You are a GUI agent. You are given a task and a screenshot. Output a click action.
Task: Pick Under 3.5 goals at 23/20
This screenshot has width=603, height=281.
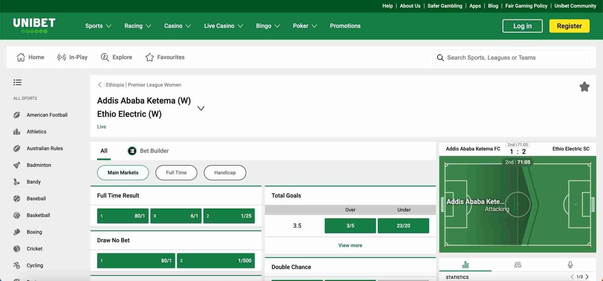coord(404,226)
